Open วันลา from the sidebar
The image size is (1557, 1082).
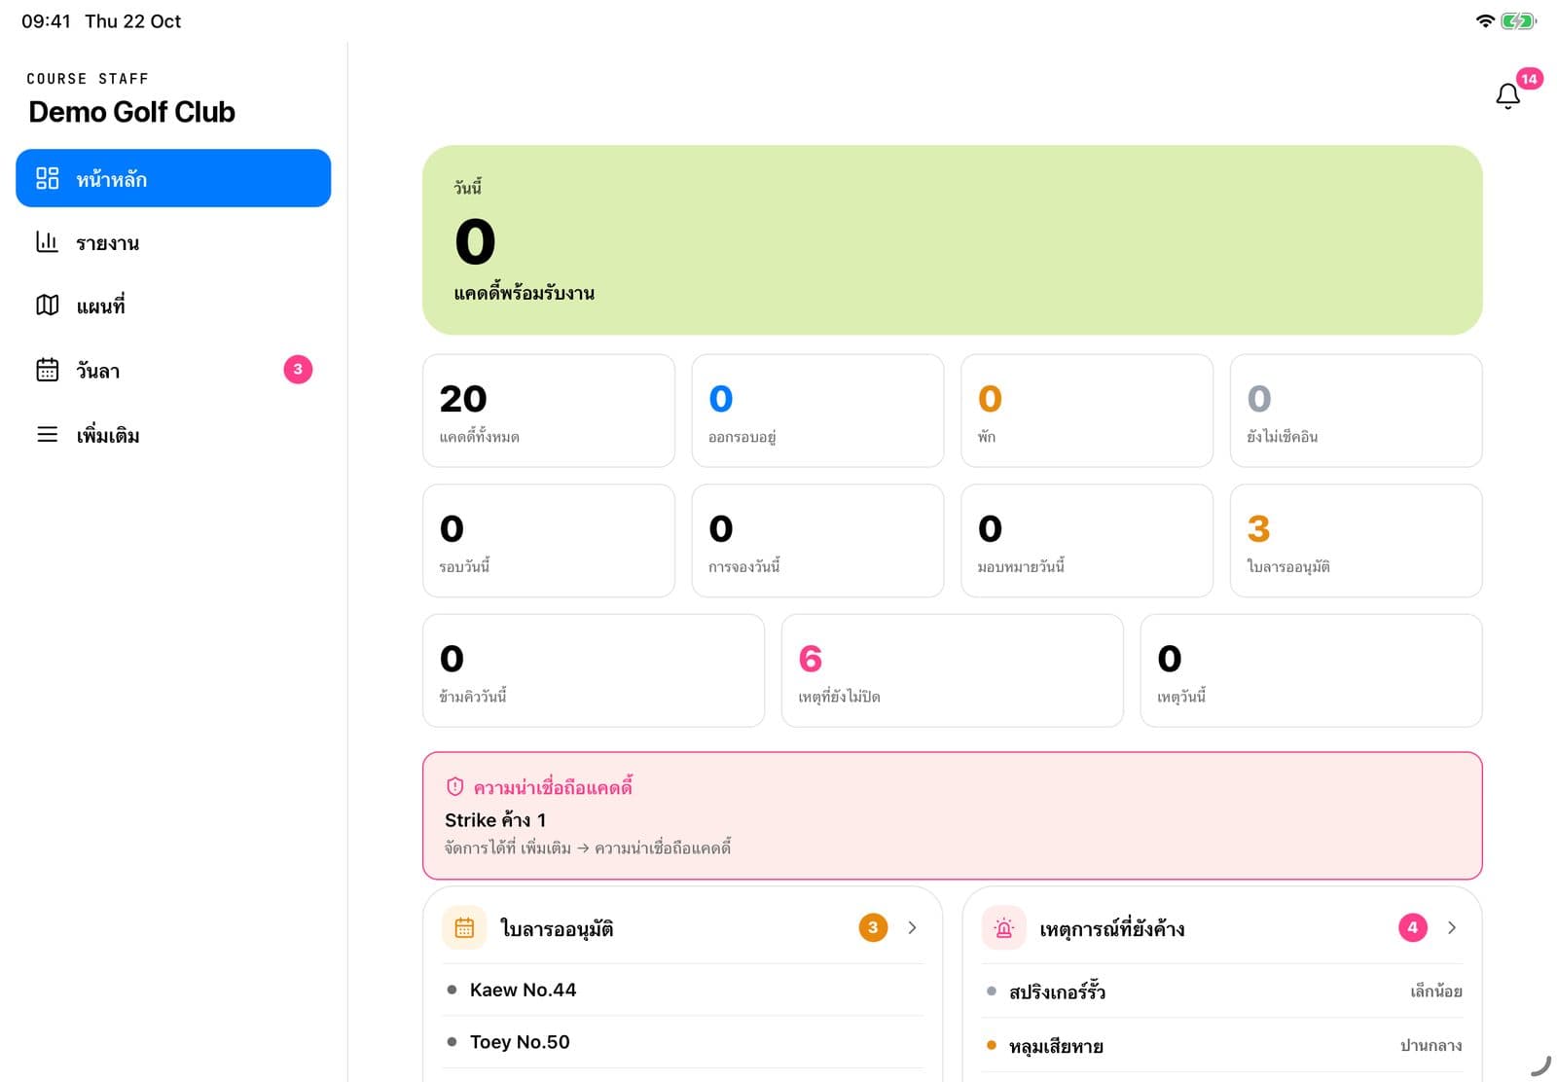(173, 370)
